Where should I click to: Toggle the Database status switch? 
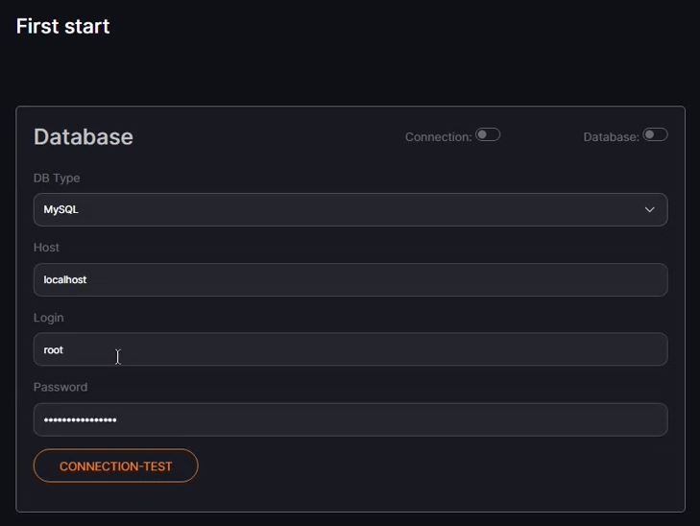point(655,134)
